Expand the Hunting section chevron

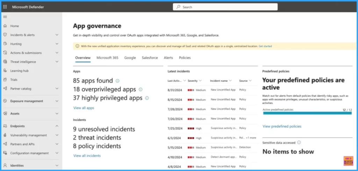57,44
